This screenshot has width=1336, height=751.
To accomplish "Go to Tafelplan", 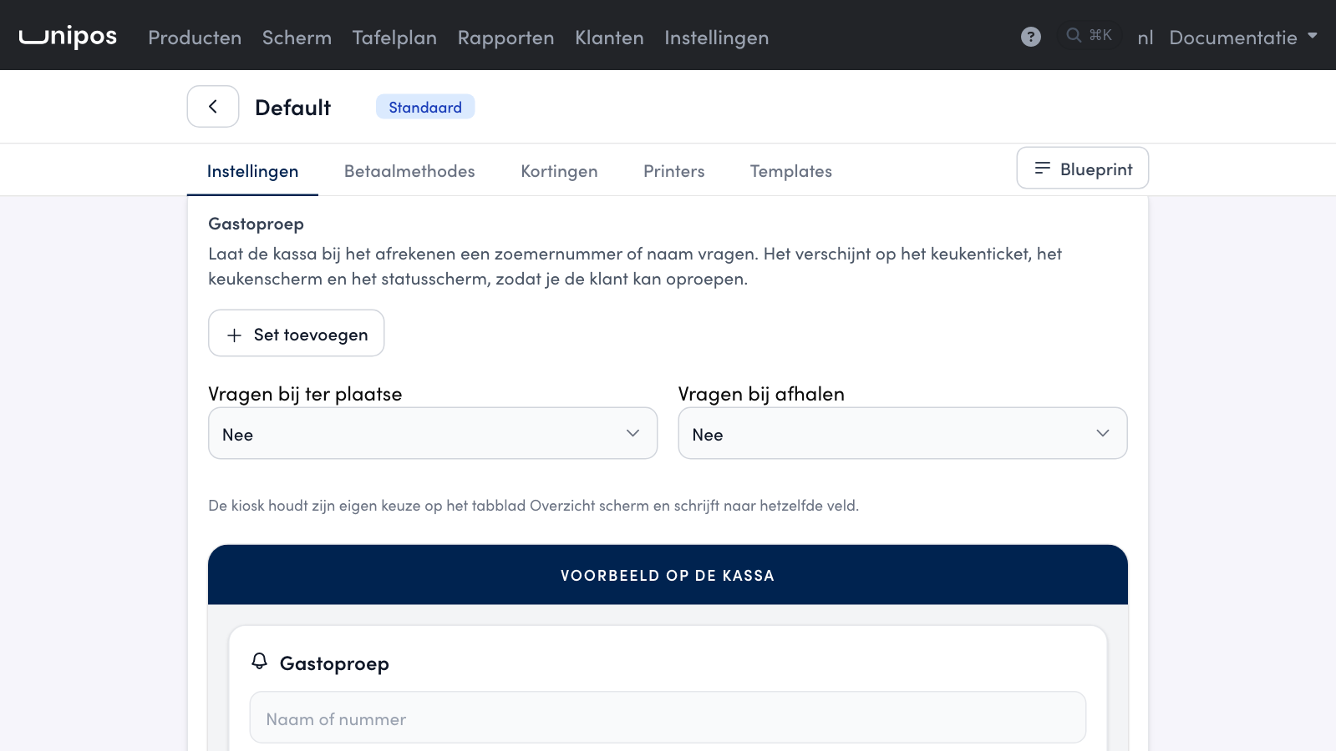I will click(394, 38).
